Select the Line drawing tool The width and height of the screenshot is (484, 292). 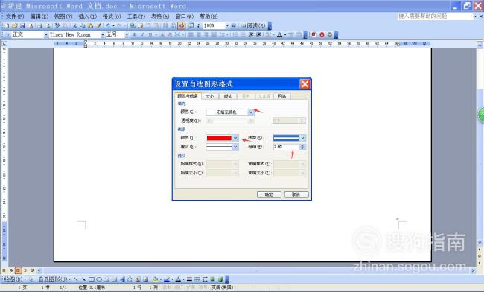coord(76,279)
